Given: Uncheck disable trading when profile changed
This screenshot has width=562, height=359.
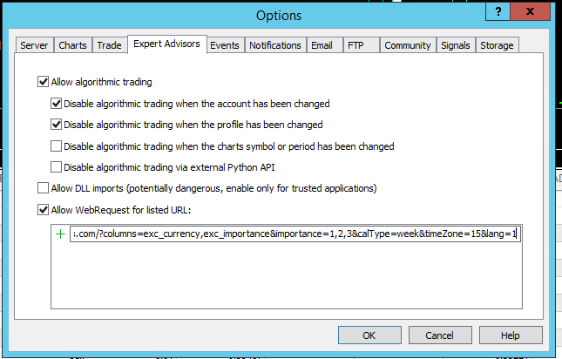Looking at the screenshot, I should coord(57,125).
